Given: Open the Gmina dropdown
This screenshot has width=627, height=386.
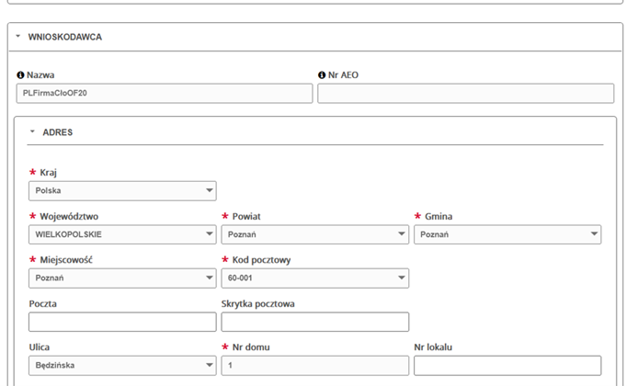Looking at the screenshot, I should point(507,234).
